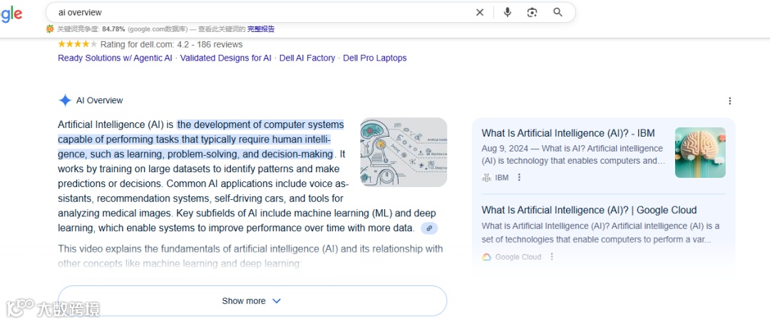Click the 'AI Overview' heading text
This screenshot has width=770, height=323.
[99, 100]
